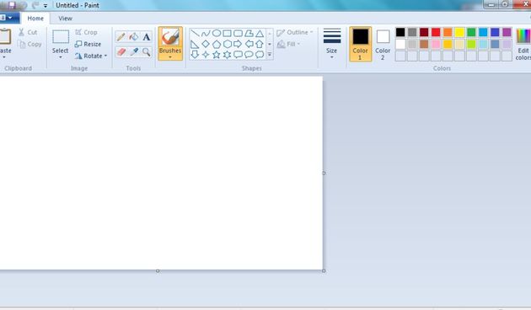Viewport: 531px width, 310px height.
Task: Choose the green color swatch
Action: (x=471, y=32)
